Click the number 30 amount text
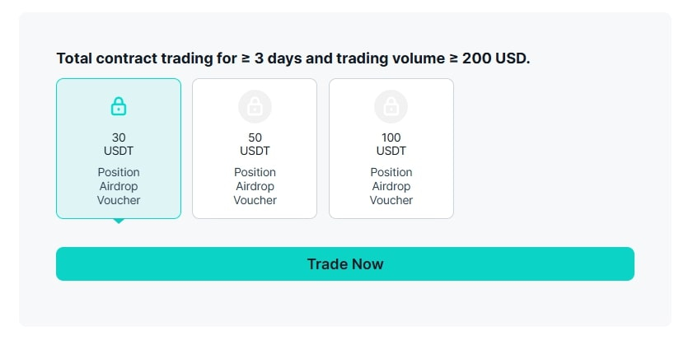This screenshot has height=345, width=693. coord(119,138)
